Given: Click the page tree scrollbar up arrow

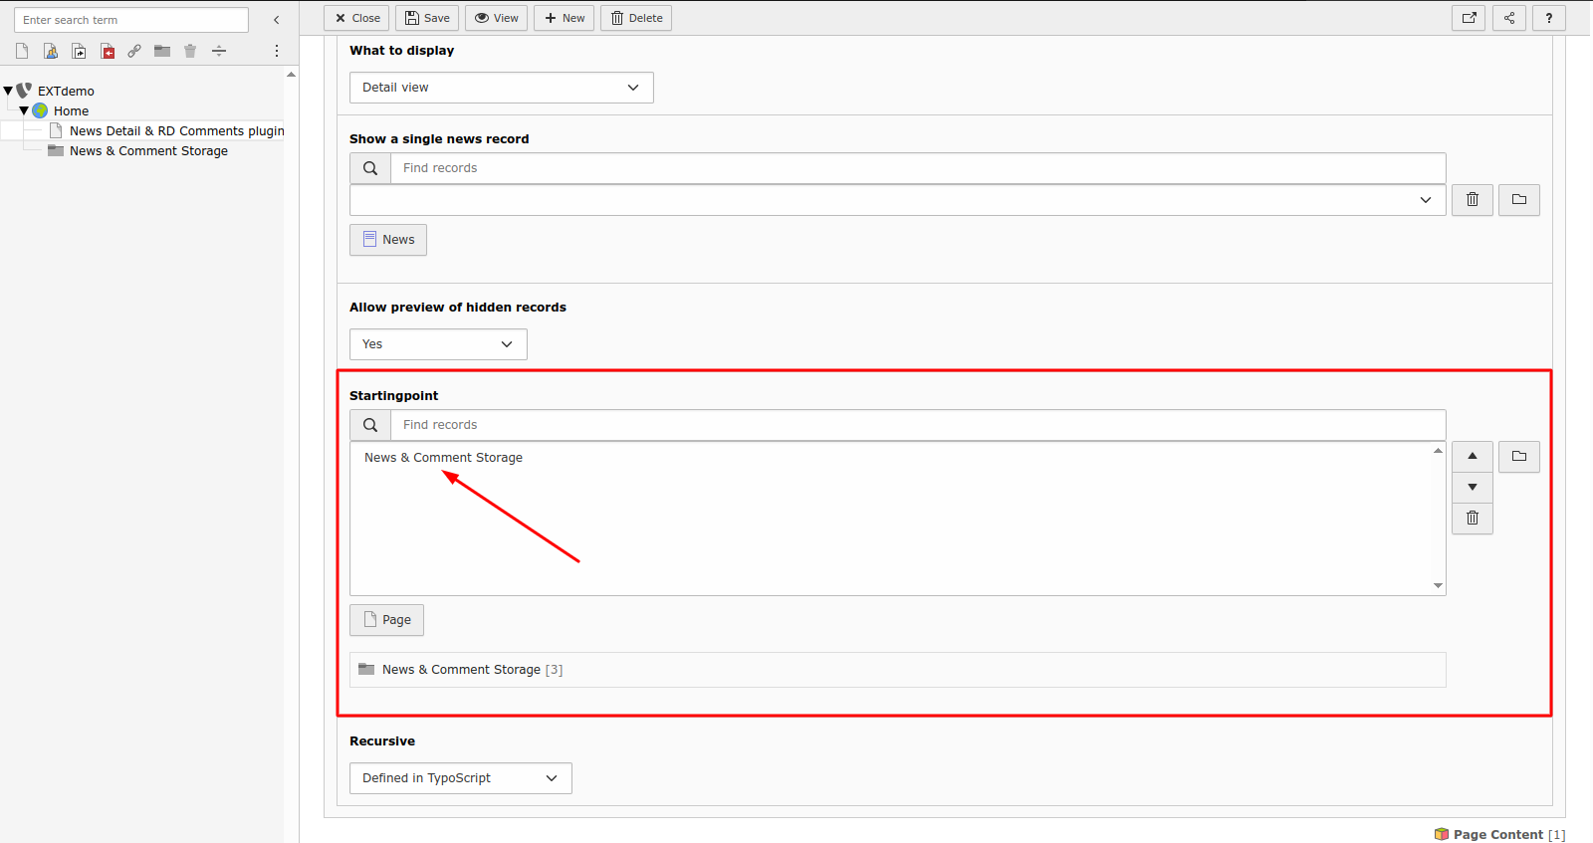Looking at the screenshot, I should tap(291, 75).
